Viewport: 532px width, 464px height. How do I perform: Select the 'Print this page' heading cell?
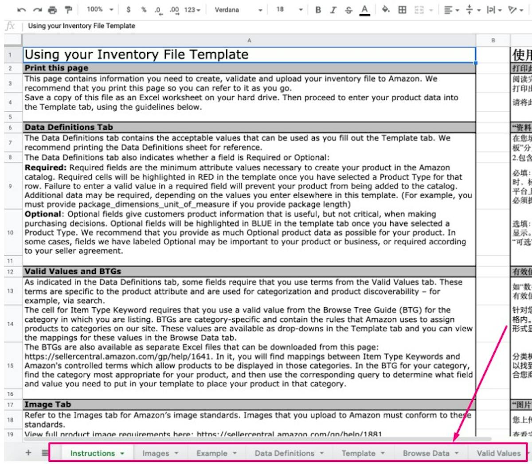pyautogui.click(x=249, y=68)
